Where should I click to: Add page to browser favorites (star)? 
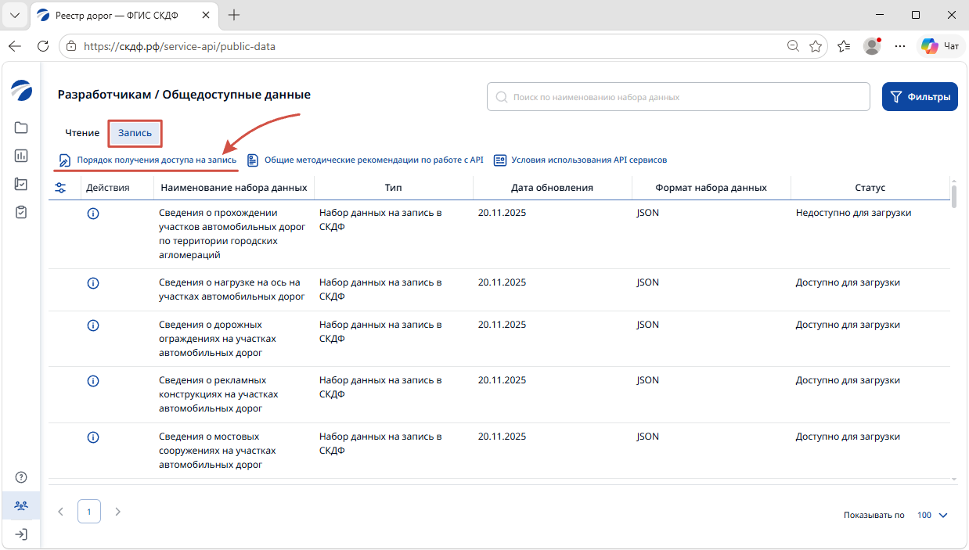tap(816, 46)
